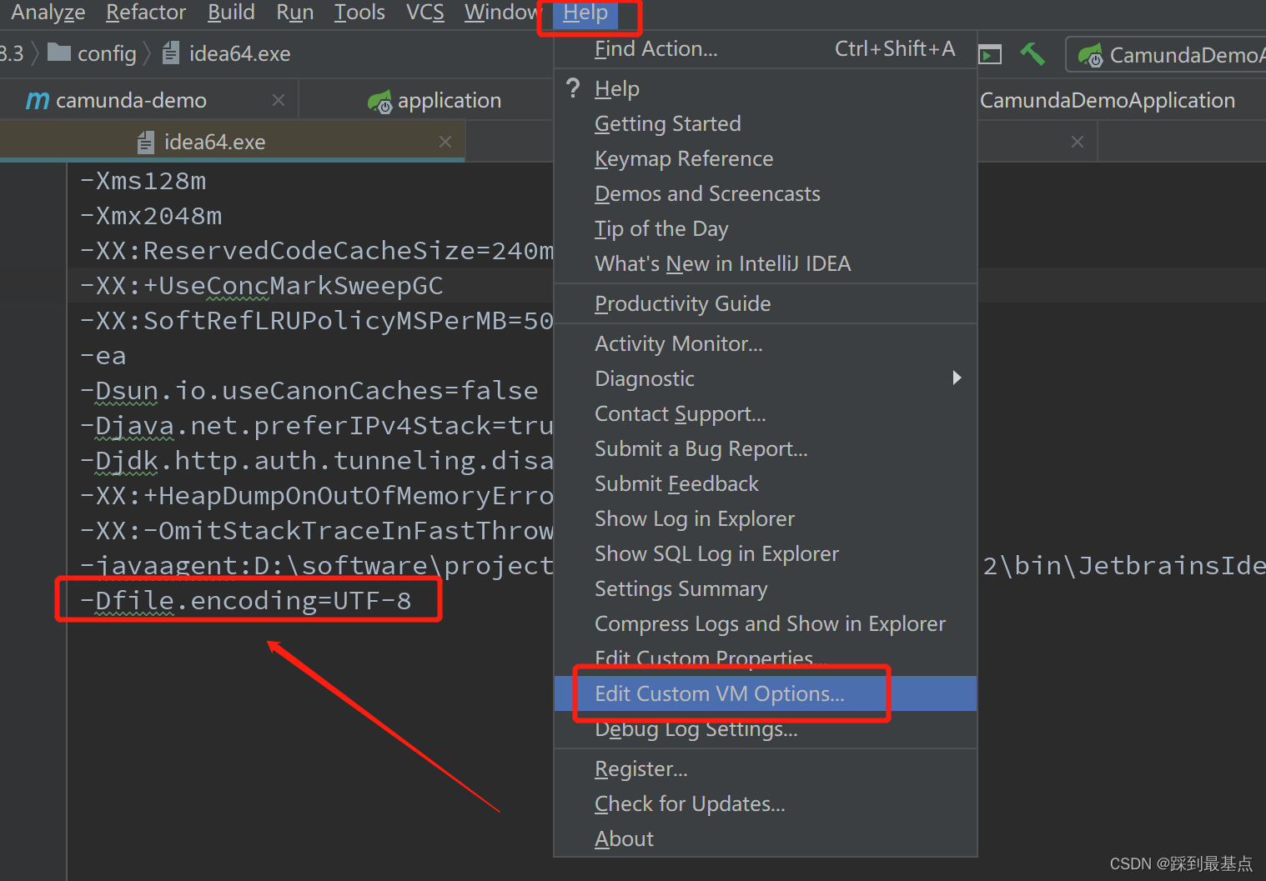Click the -ea line in editor

tap(103, 356)
